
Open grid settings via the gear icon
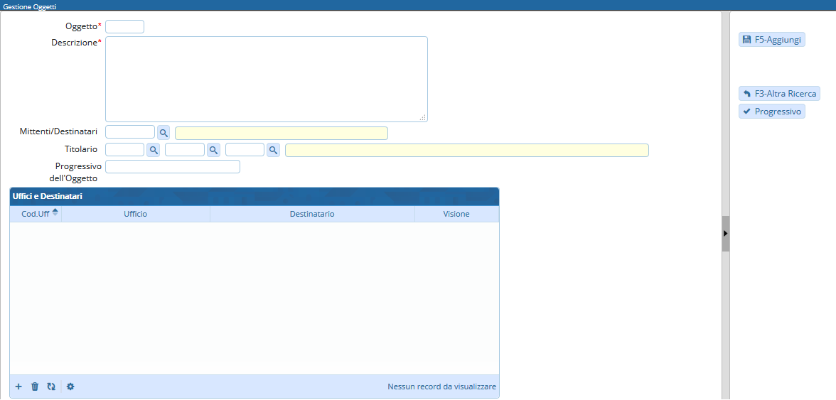(70, 387)
